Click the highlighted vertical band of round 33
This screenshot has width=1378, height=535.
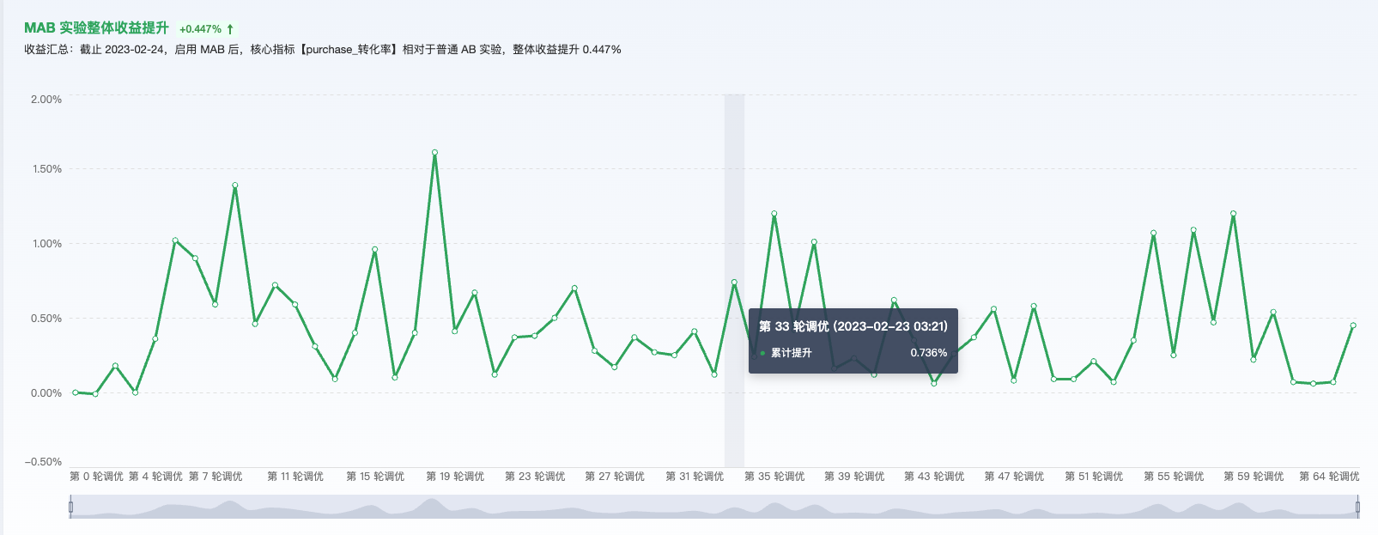[734, 281]
